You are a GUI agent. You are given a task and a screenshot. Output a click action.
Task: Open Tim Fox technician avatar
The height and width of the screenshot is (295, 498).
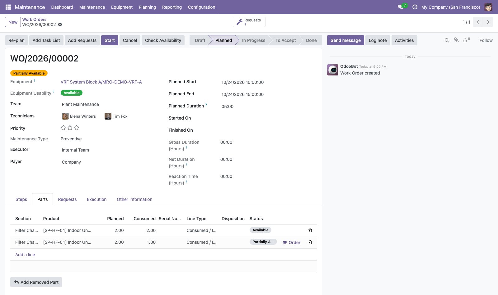pos(108,116)
